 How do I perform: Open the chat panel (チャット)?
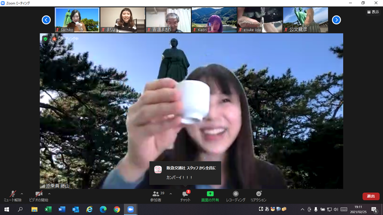point(186,196)
